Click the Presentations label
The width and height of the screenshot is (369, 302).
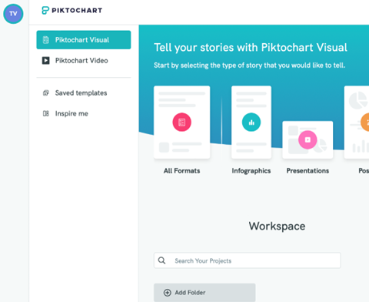point(307,171)
